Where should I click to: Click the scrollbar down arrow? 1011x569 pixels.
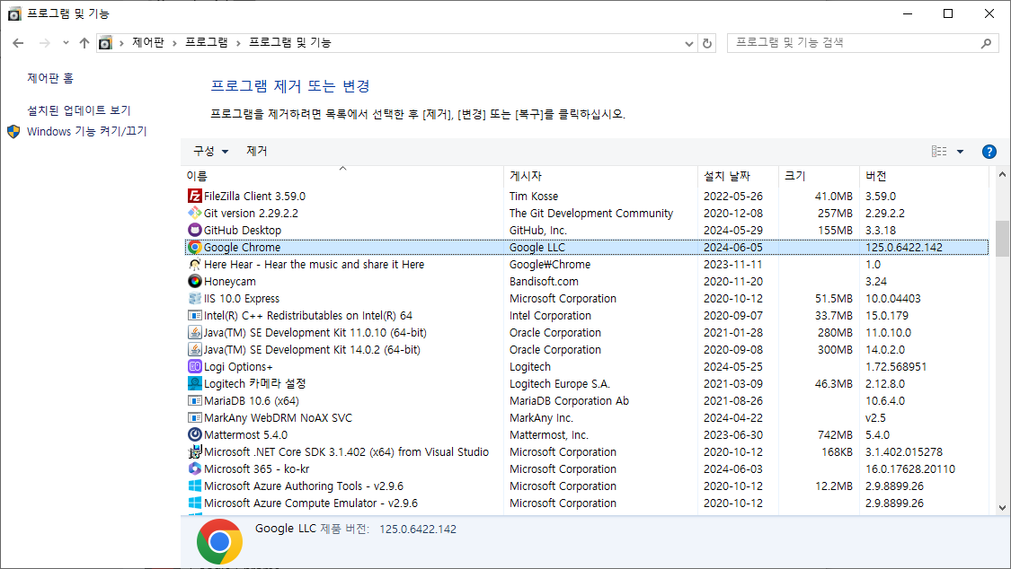pyautogui.click(x=1002, y=507)
